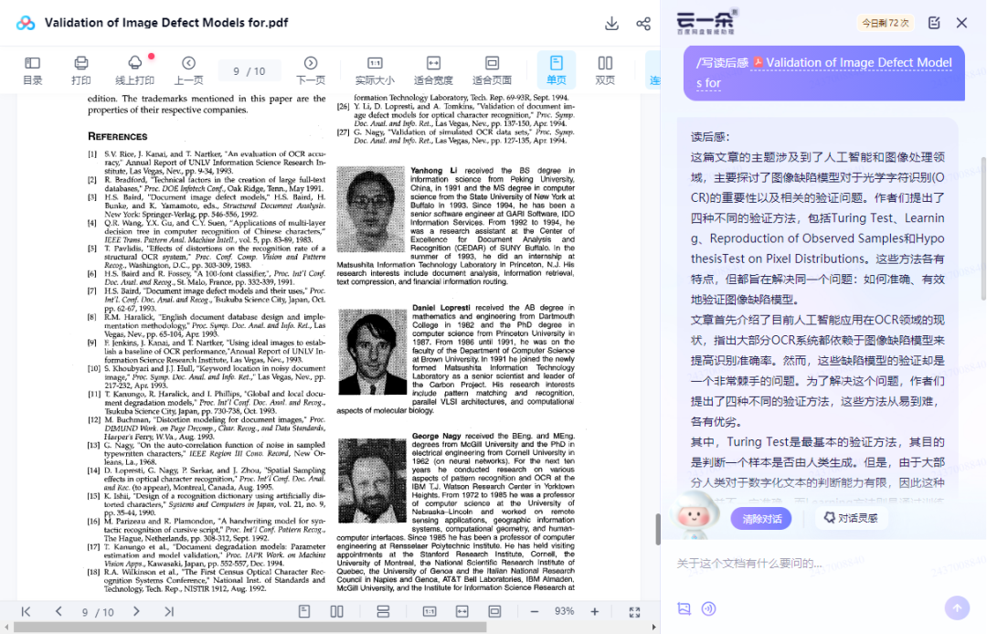Set view to 实际大小 actual size
The height and width of the screenshot is (634, 987).
pos(375,70)
